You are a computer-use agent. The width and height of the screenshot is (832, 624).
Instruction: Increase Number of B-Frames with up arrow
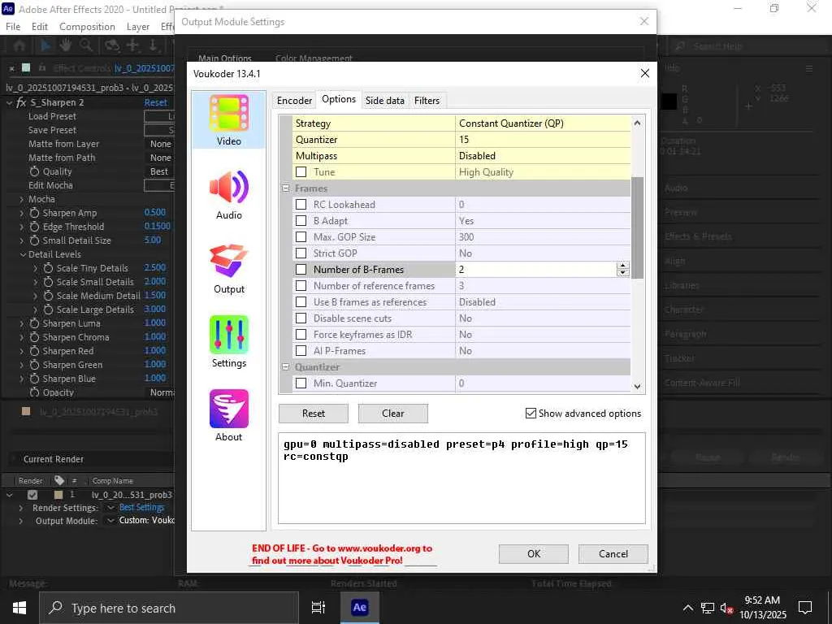coord(623,266)
